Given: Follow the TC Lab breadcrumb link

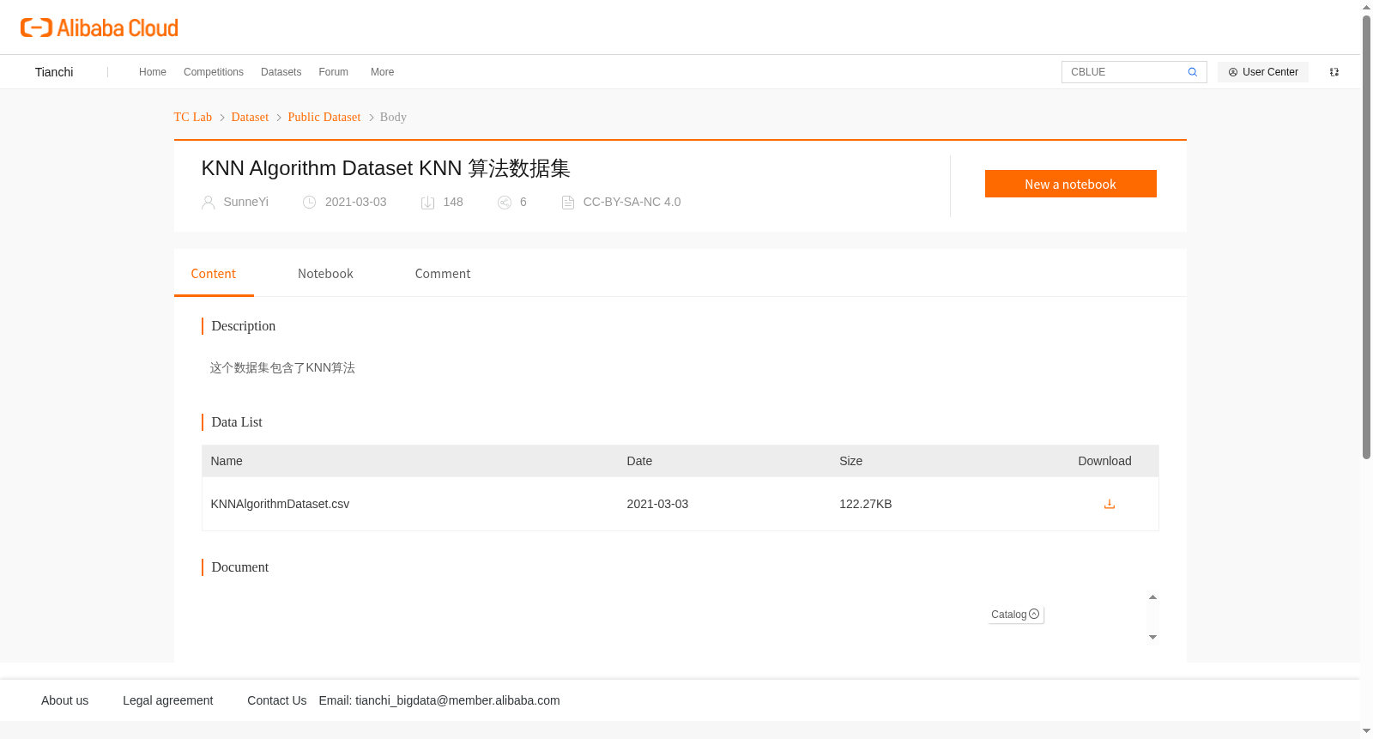Looking at the screenshot, I should [193, 118].
